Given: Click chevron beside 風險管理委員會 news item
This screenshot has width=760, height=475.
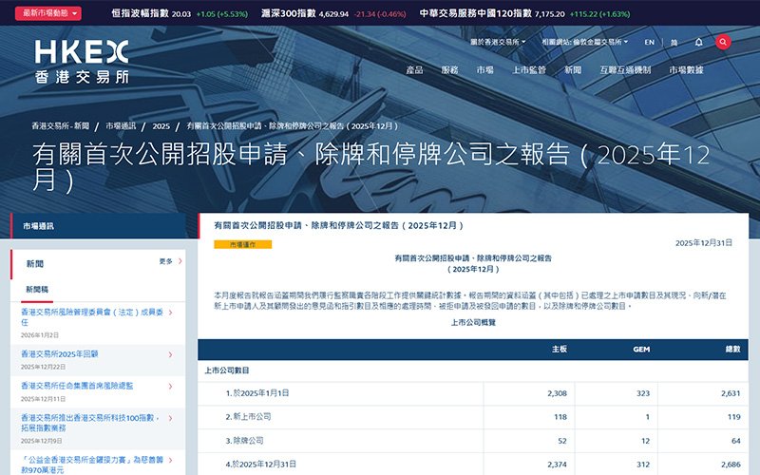Looking at the screenshot, I should pyautogui.click(x=170, y=313).
